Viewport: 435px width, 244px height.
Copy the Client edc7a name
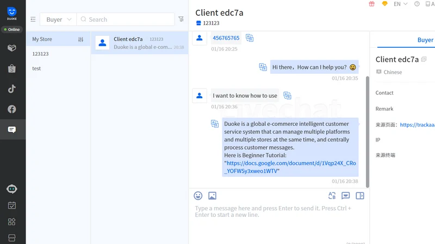click(x=424, y=59)
